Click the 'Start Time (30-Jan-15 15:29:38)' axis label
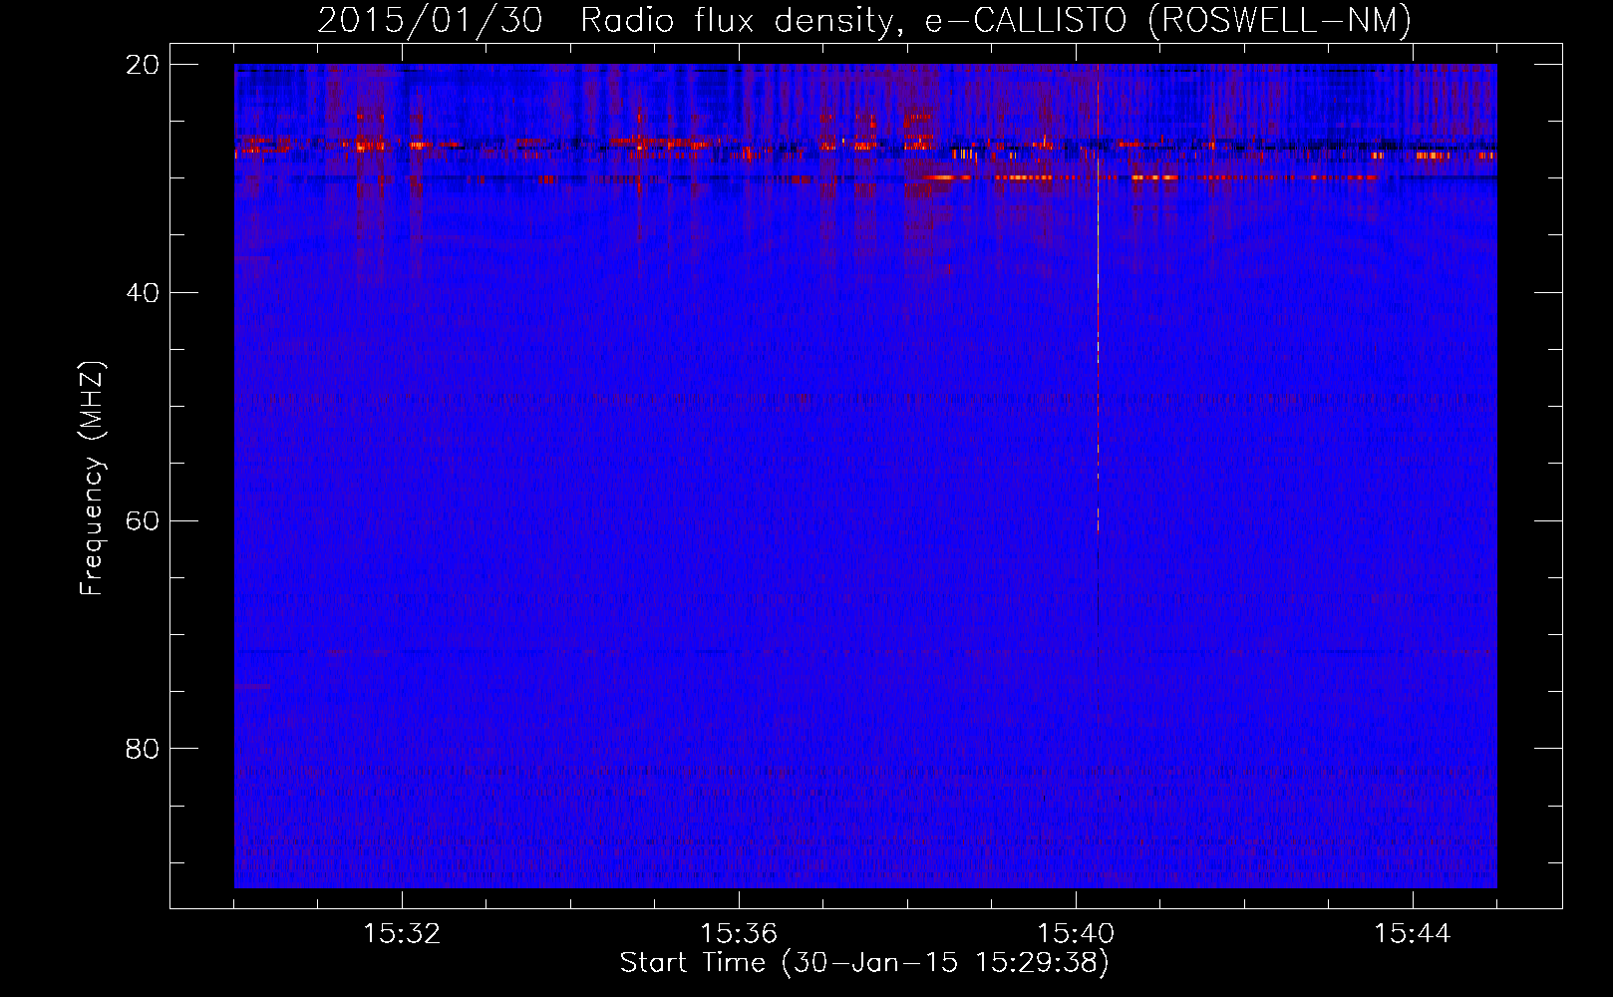This screenshot has height=997, width=1613. tap(864, 963)
